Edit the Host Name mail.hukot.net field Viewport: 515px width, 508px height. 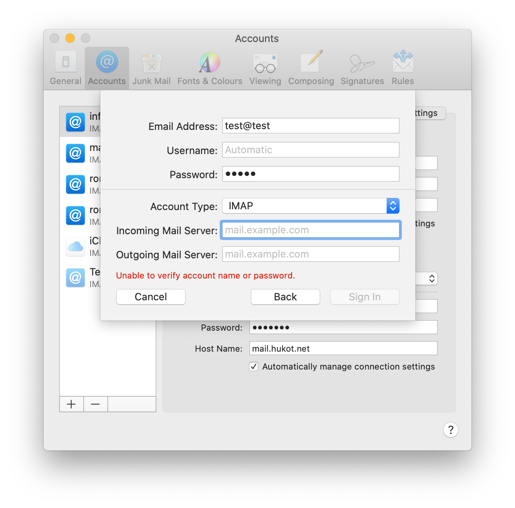pos(343,348)
